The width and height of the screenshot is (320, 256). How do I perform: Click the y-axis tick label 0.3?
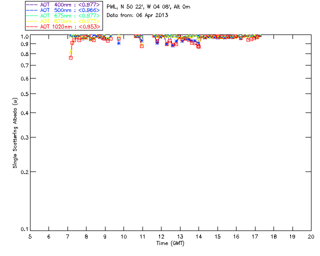coord(24,137)
